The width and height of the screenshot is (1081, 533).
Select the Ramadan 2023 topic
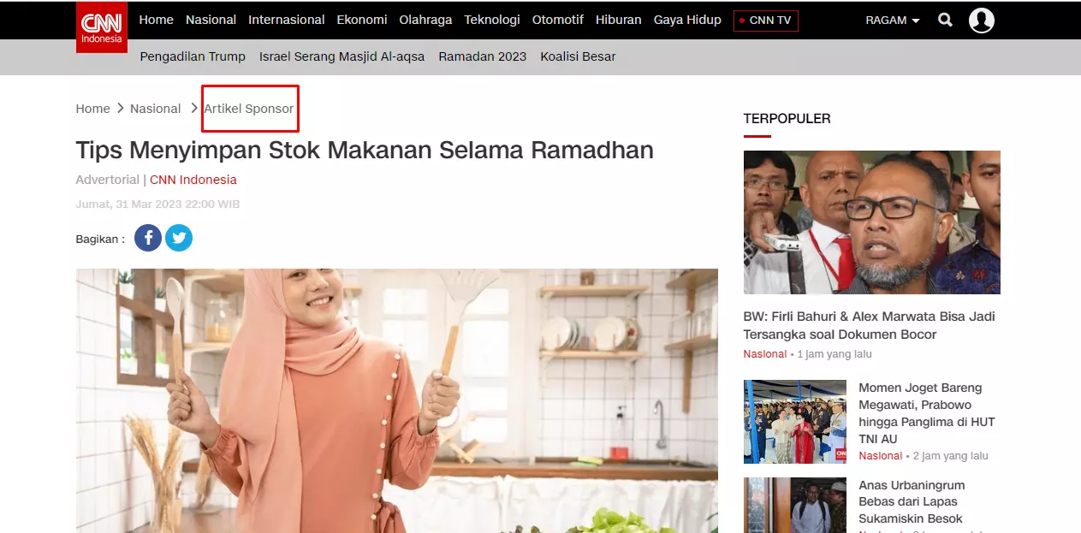483,56
